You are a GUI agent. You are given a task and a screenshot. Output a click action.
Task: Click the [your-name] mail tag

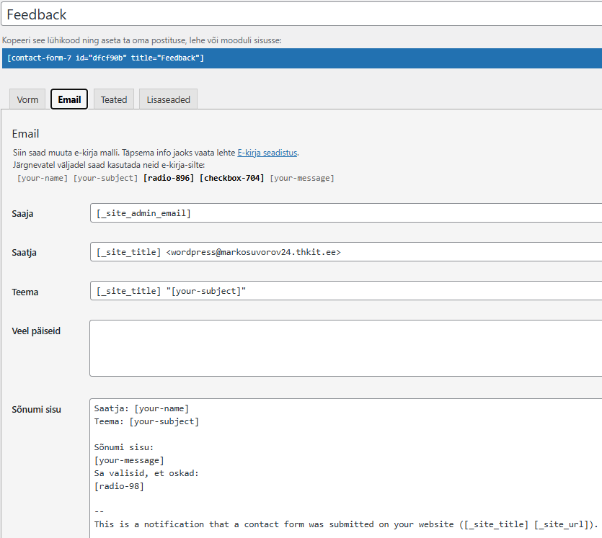(x=43, y=178)
